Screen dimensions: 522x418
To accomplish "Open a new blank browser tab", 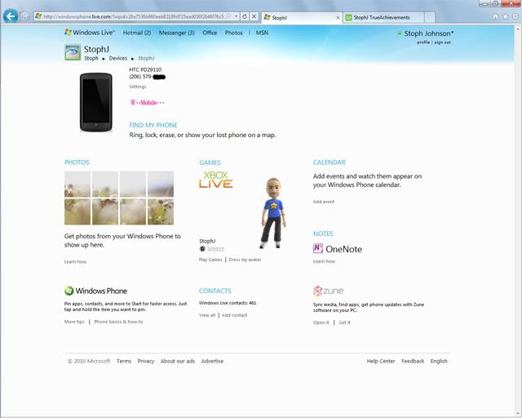I will pos(430,18).
